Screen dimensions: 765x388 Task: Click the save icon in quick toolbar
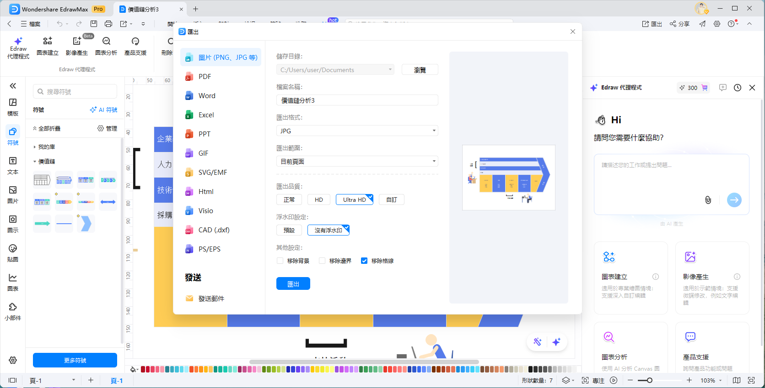click(94, 24)
